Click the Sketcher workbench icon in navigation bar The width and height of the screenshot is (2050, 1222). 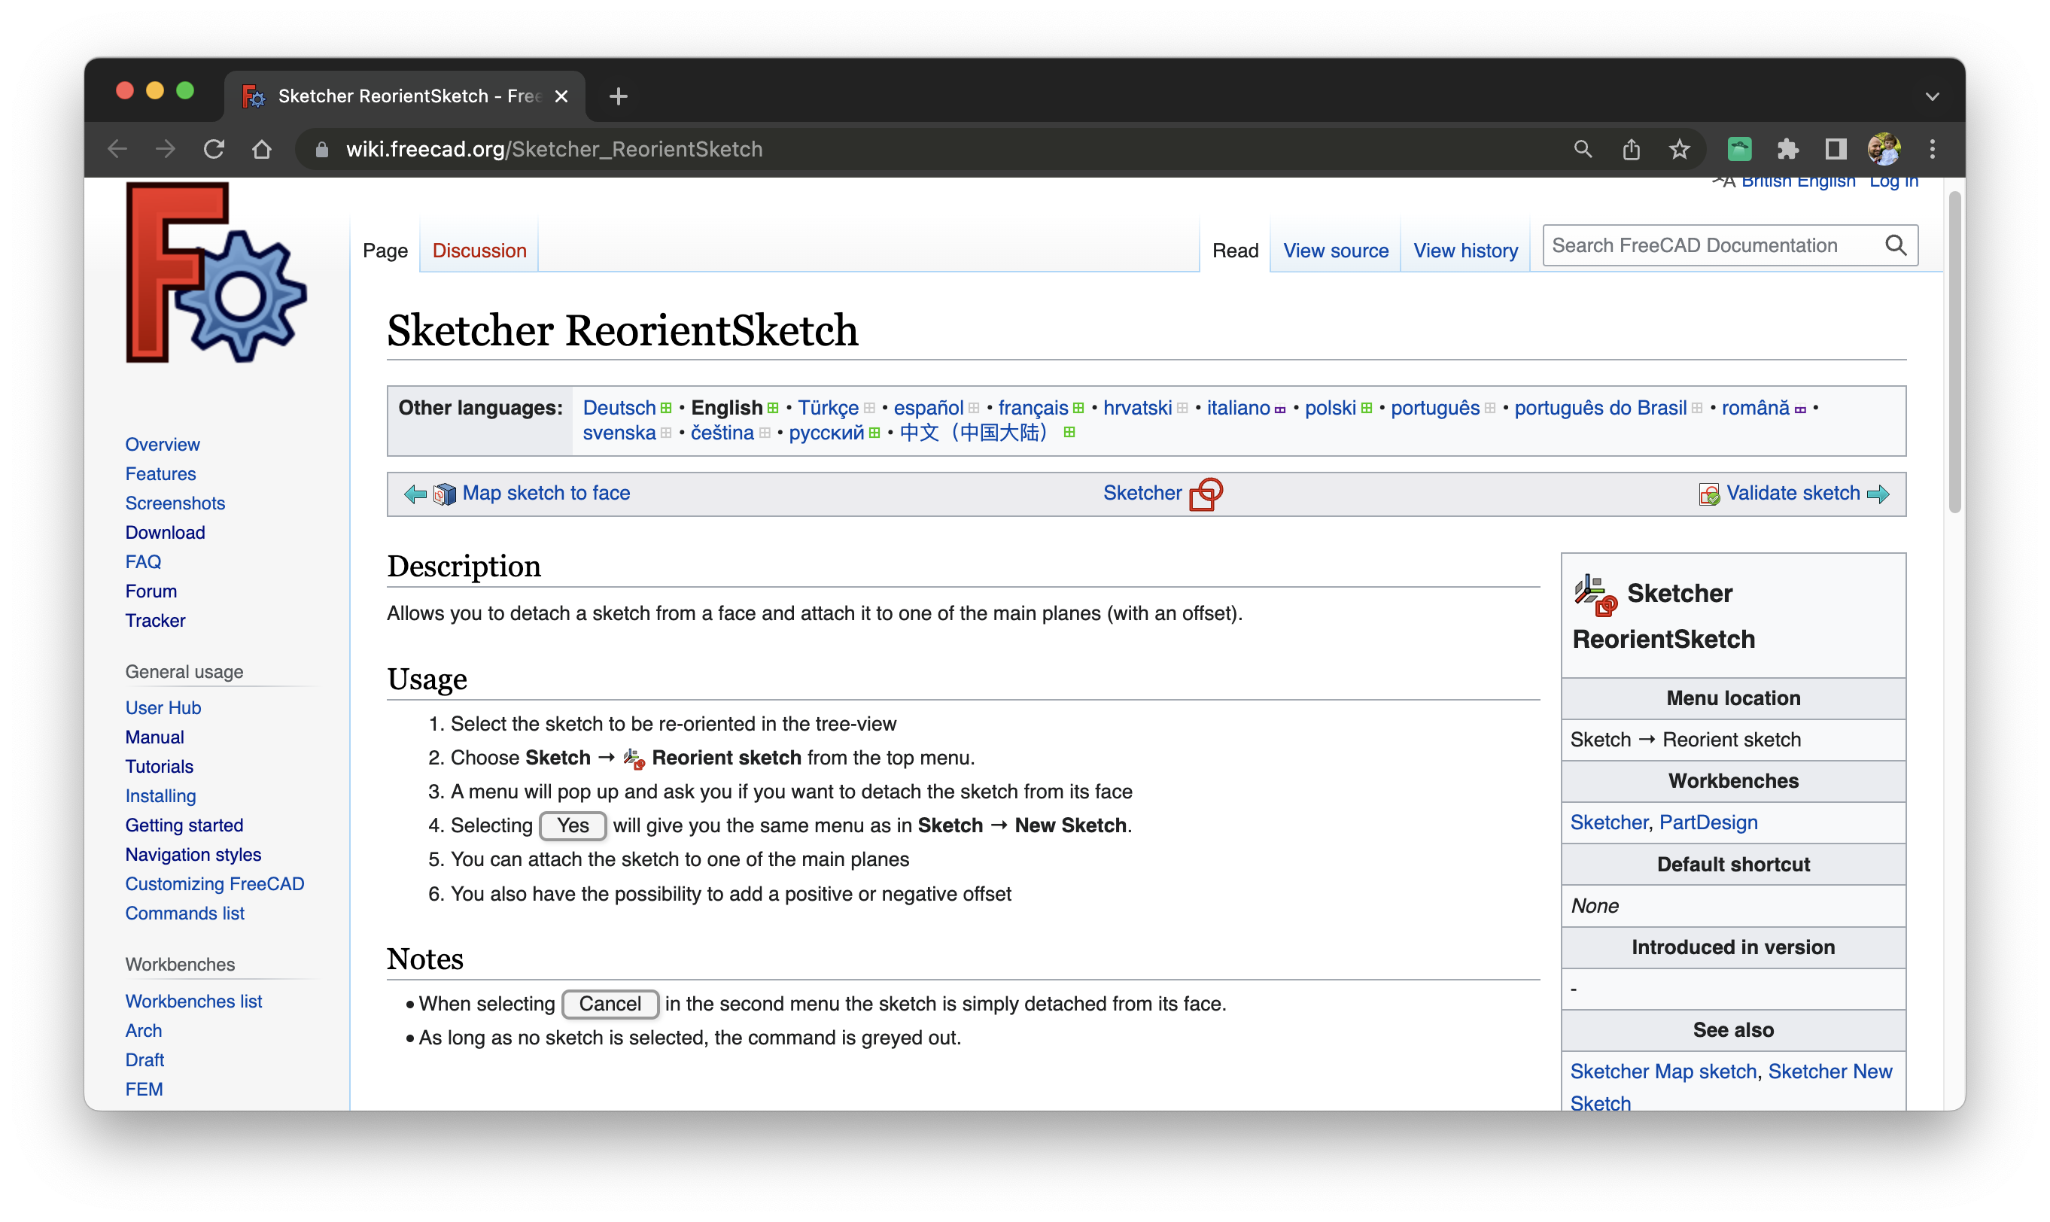(1206, 494)
